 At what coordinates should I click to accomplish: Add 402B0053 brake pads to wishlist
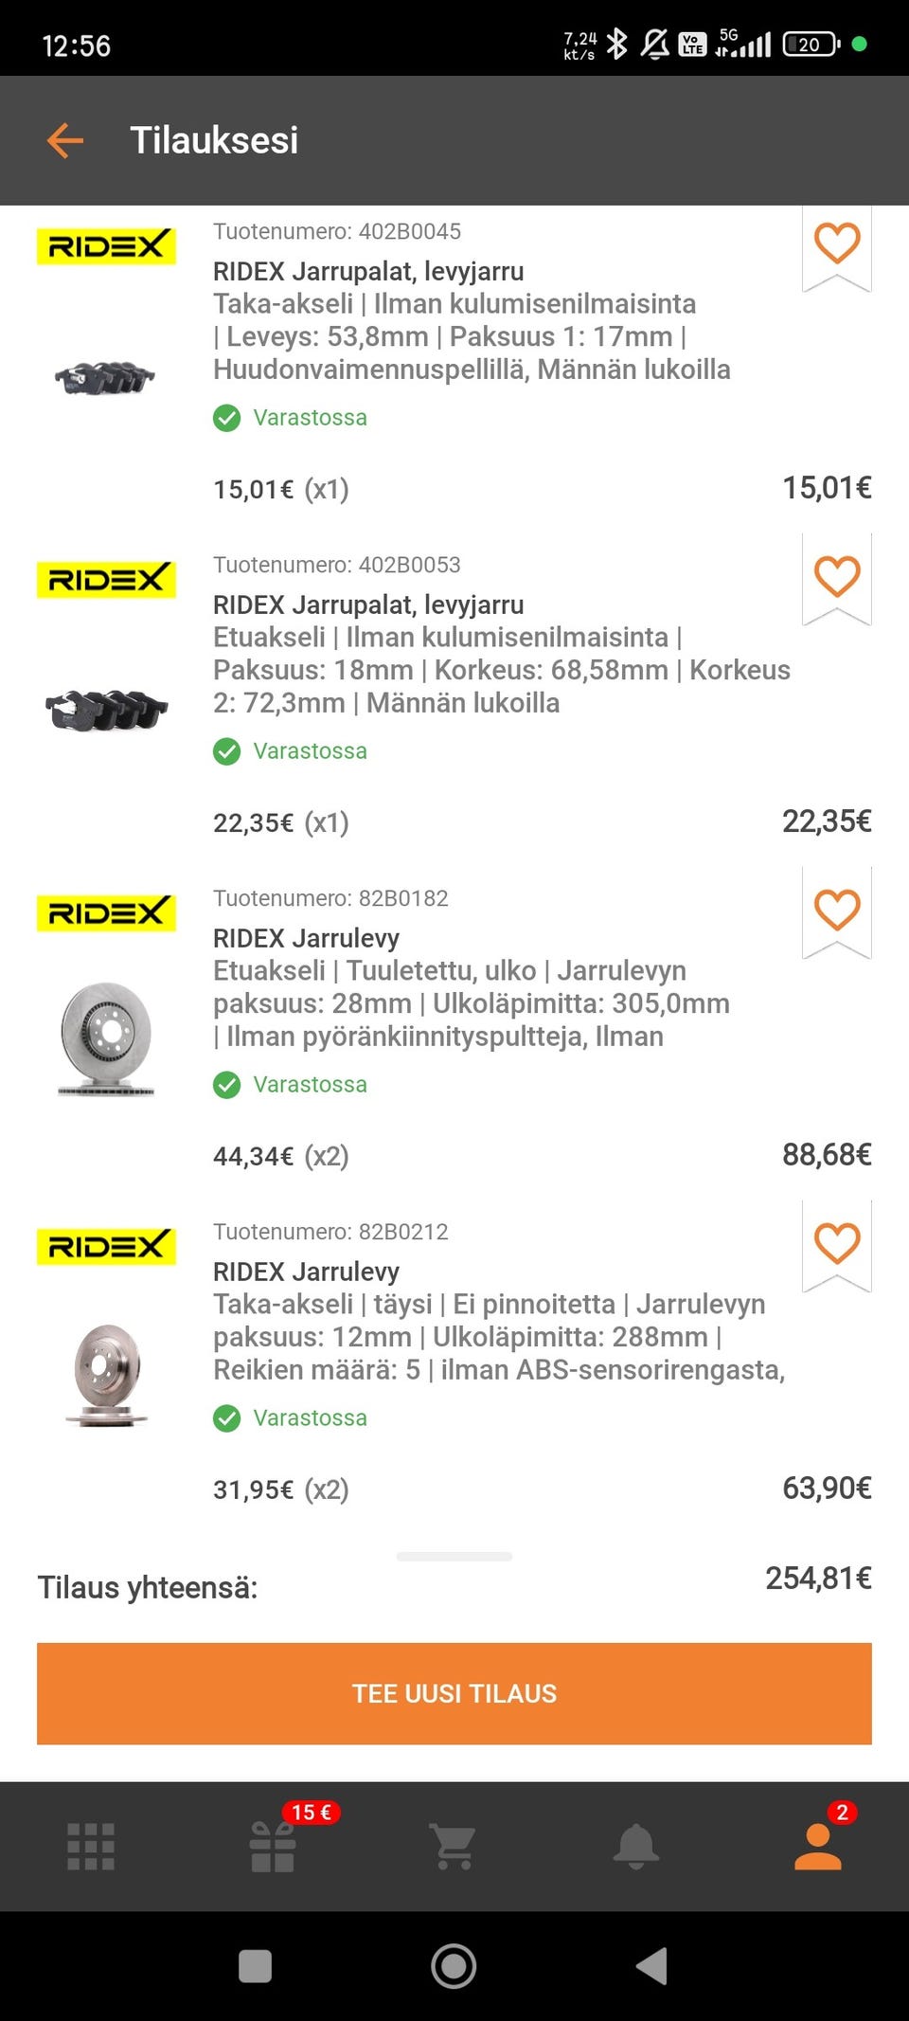tap(837, 577)
